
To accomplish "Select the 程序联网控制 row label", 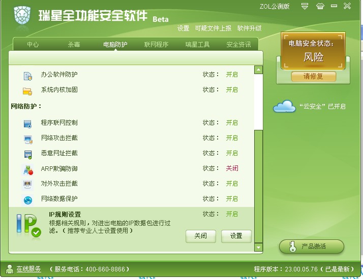I will coord(59,123).
